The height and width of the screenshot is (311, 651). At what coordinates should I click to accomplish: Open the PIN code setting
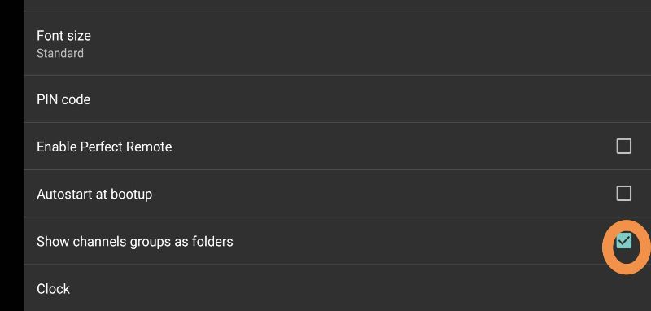pos(337,99)
